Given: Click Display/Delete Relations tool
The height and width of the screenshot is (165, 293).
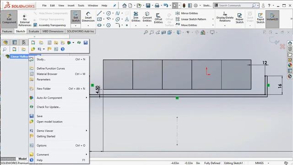Looking at the screenshot, I should click(x=225, y=16).
